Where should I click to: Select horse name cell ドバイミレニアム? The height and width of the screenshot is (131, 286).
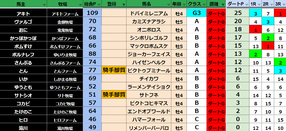tap(149, 13)
